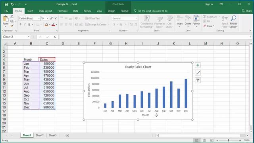Open Conditional Formatting menu

(146, 22)
